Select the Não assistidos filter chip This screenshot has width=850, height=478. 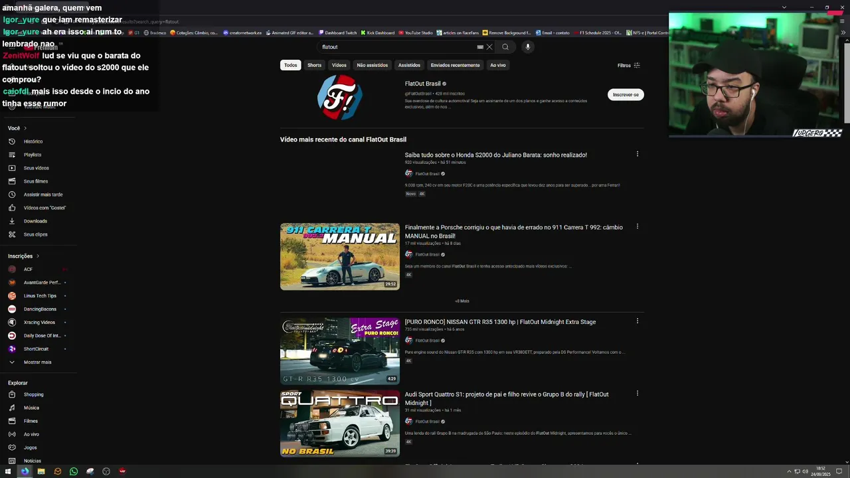(373, 65)
